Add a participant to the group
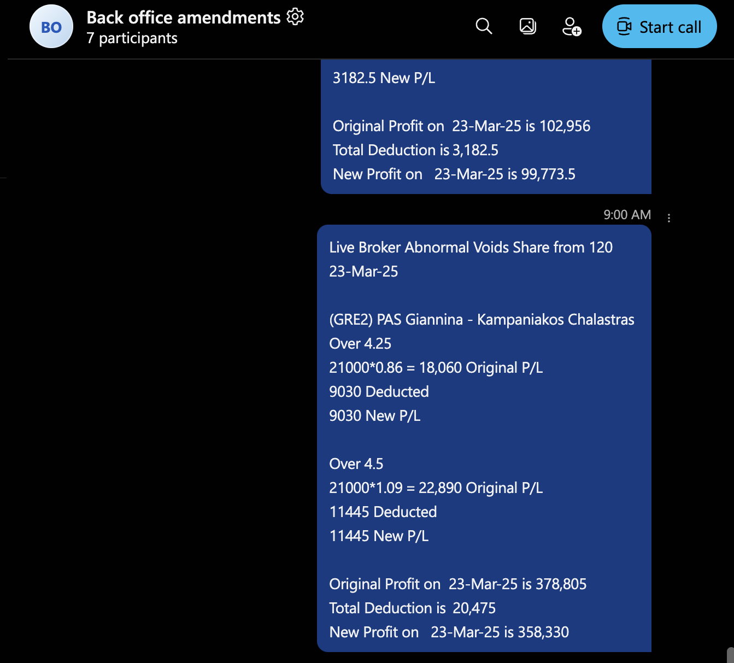Image resolution: width=734 pixels, height=663 pixels. [x=571, y=26]
